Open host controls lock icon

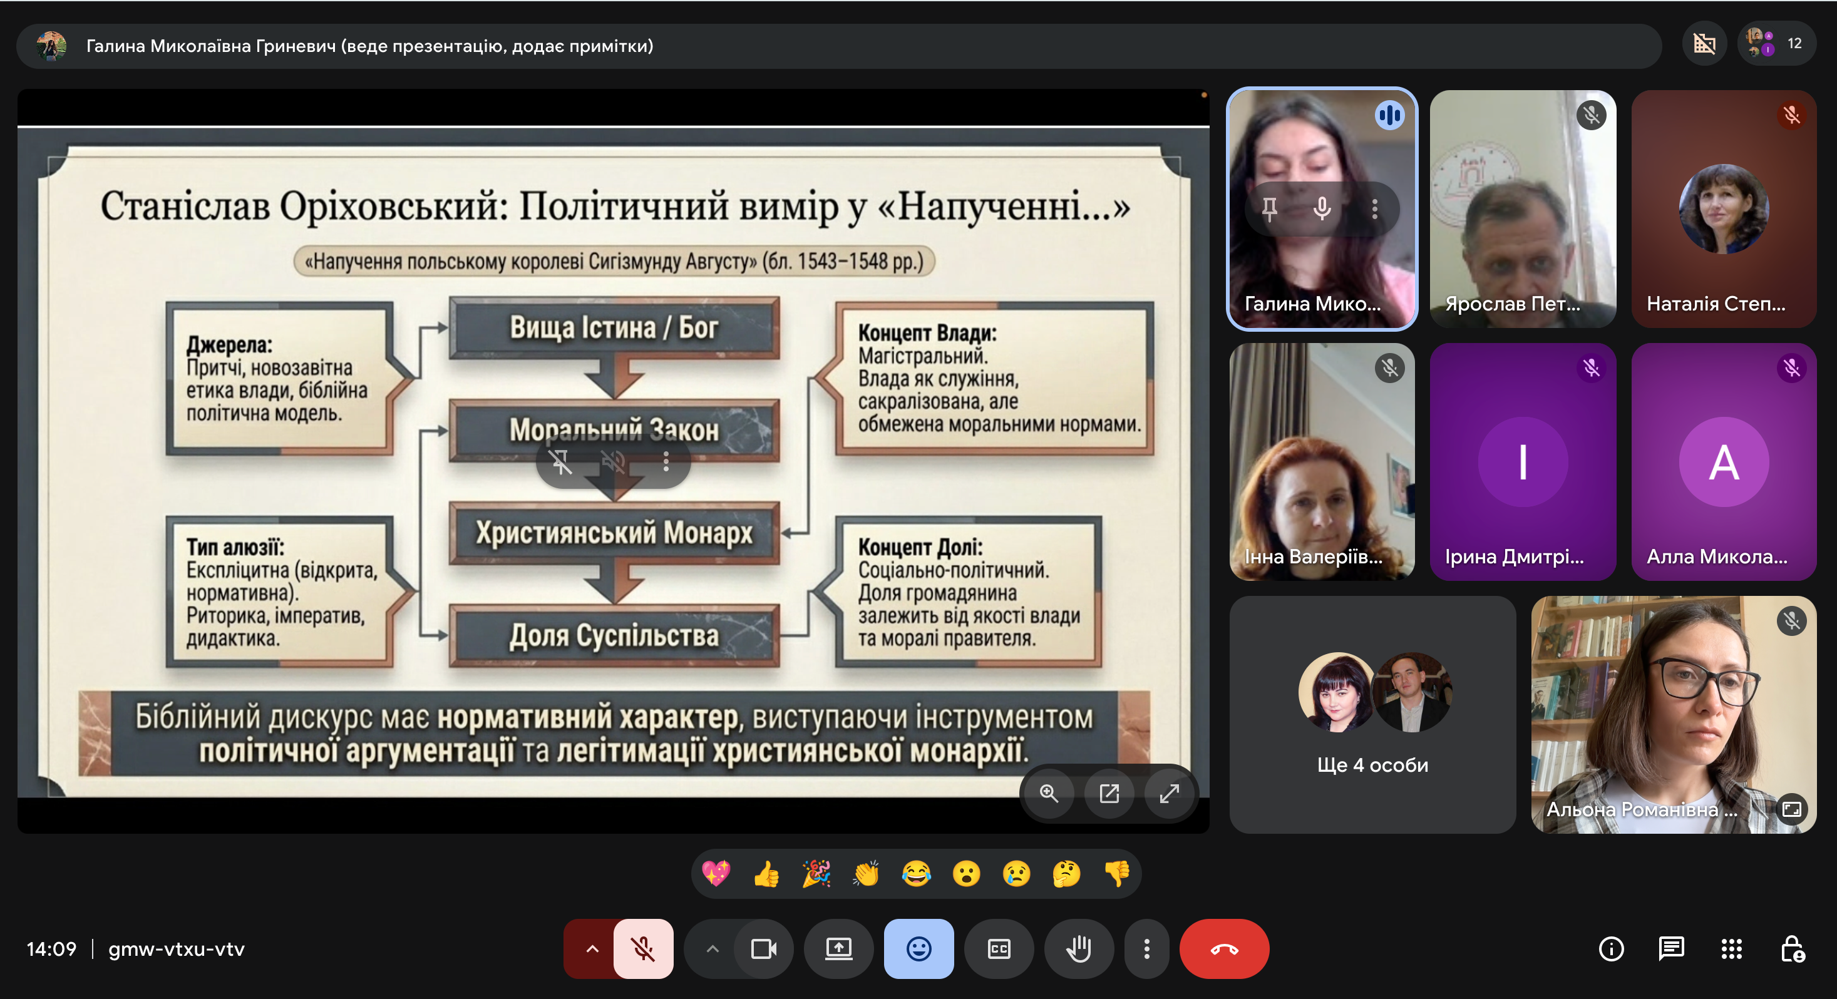pos(1791,948)
